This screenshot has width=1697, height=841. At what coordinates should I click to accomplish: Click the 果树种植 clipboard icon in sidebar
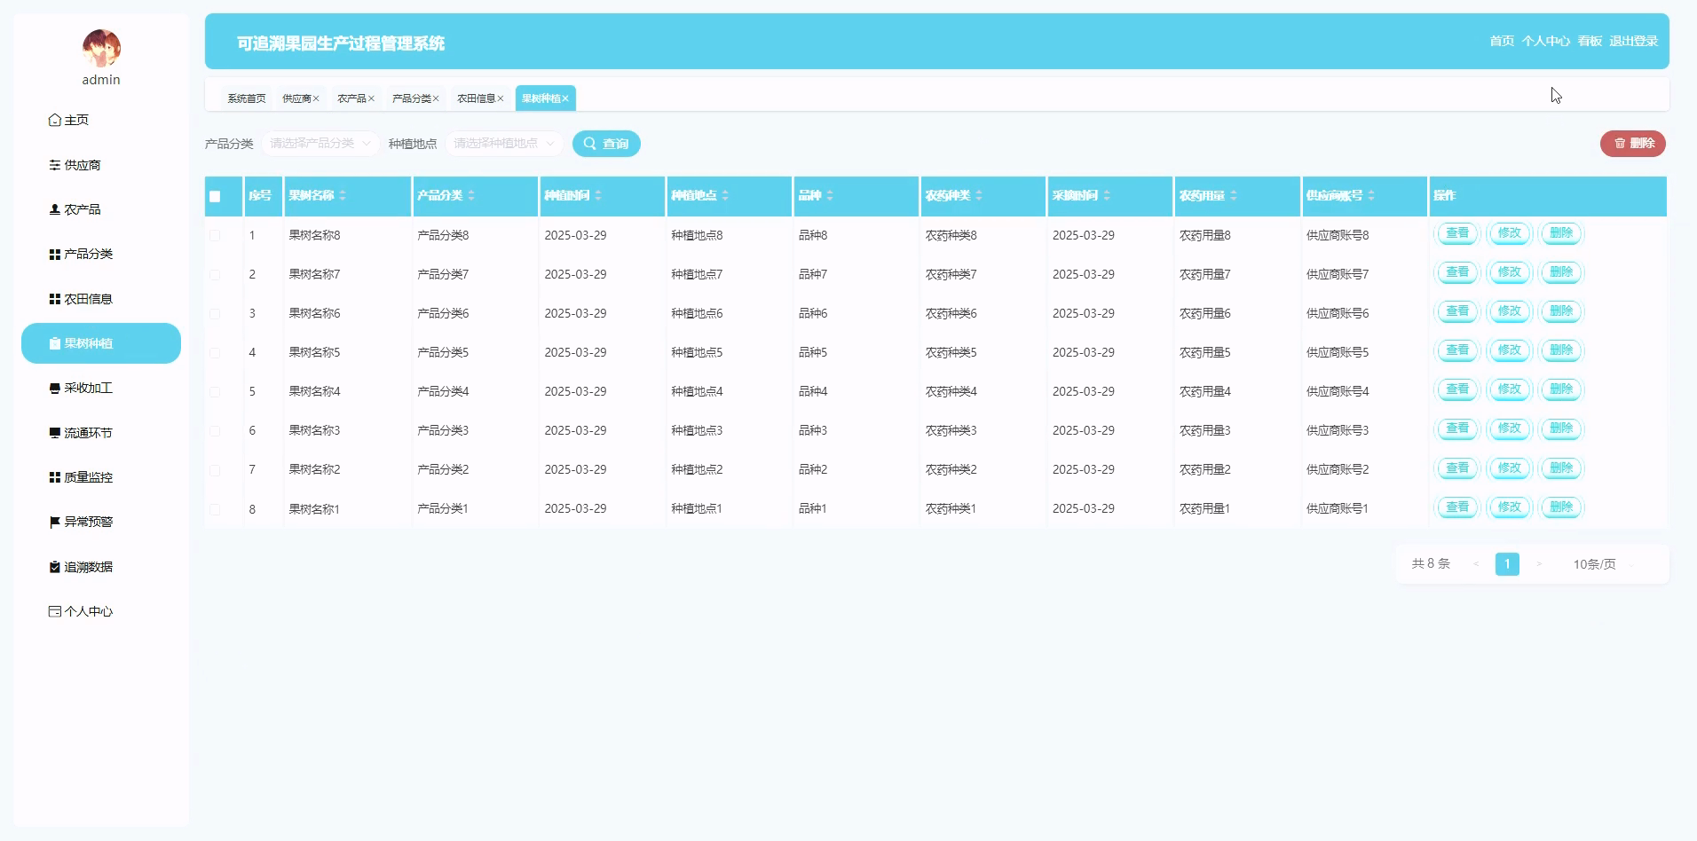click(55, 343)
